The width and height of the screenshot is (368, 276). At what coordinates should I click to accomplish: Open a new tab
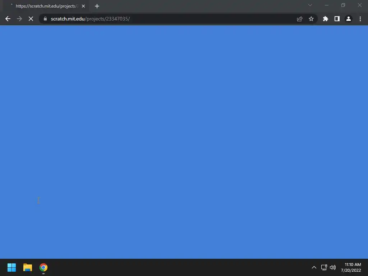pyautogui.click(x=97, y=6)
